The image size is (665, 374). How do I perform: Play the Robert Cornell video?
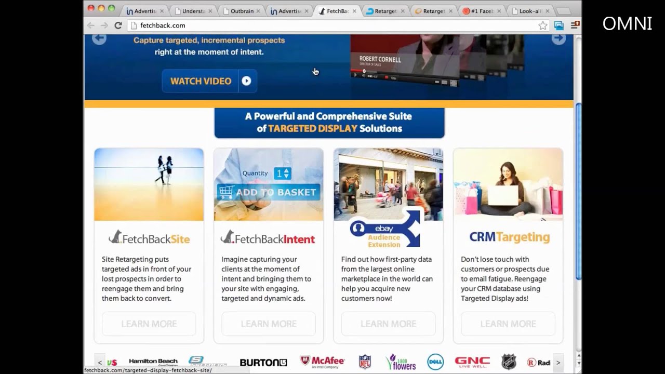(x=355, y=75)
